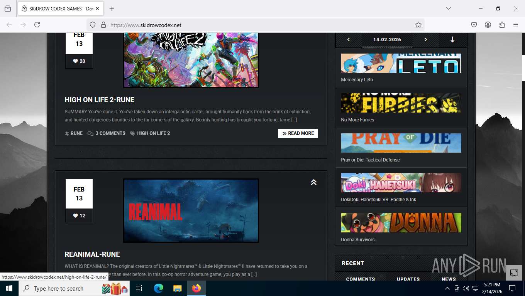Open the Mercenary Leto banner
Viewport: 525px width, 296px height.
pos(401,63)
